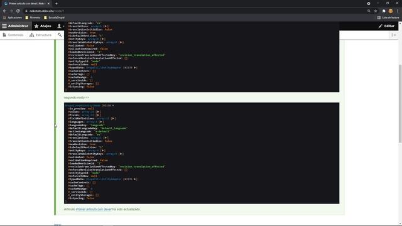Reload the current page
The image size is (402, 226).
tap(18, 11)
